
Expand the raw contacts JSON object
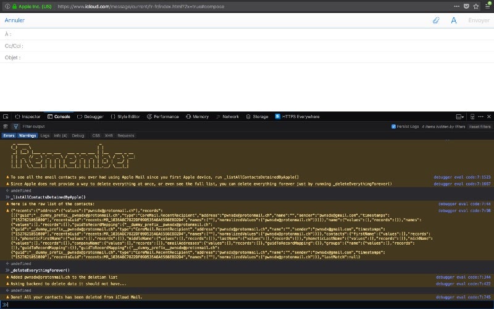pyautogui.click(x=8, y=210)
